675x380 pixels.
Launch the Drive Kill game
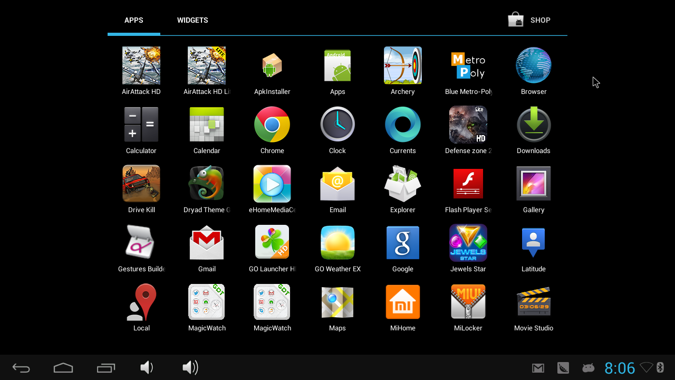coord(141,184)
